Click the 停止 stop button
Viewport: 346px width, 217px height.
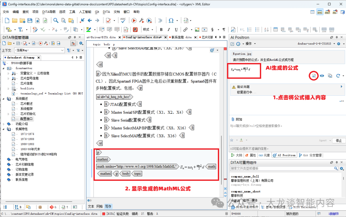click(339, 141)
